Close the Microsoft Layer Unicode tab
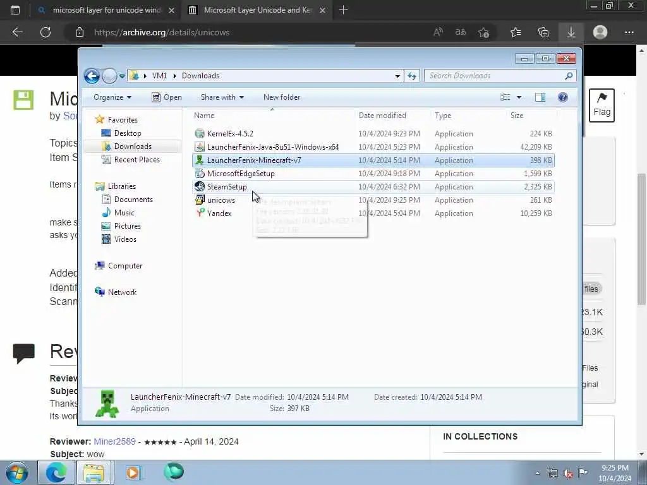Screen dimensions: 647x485 click(323, 10)
